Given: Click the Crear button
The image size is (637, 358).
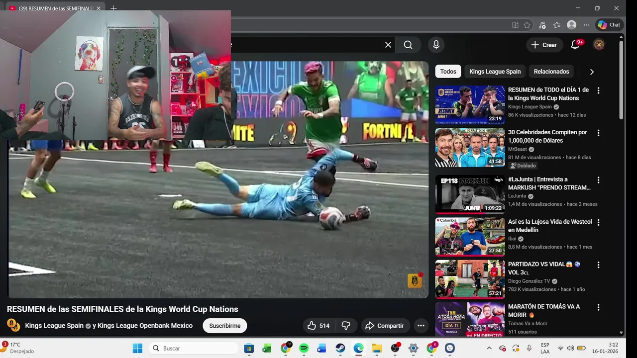Looking at the screenshot, I should 544,45.
